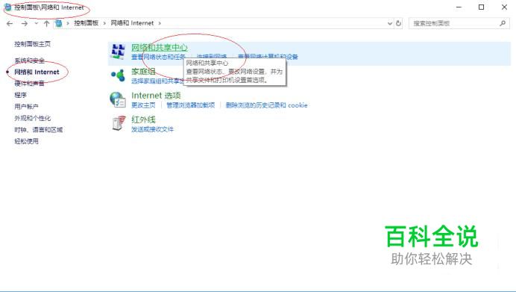Open the recent locations dropdown arrow
The image size is (516, 292).
[37, 23]
